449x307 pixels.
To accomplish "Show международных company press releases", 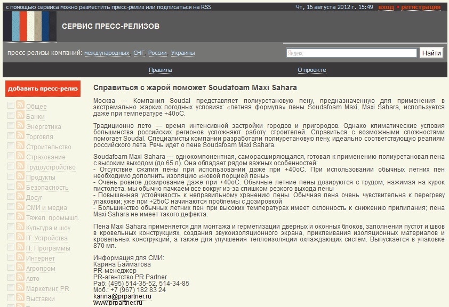I will coord(107,53).
